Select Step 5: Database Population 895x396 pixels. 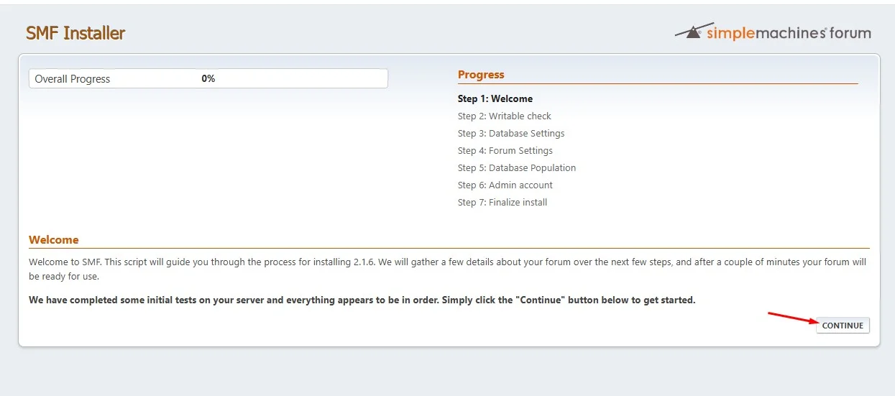pyautogui.click(x=517, y=167)
